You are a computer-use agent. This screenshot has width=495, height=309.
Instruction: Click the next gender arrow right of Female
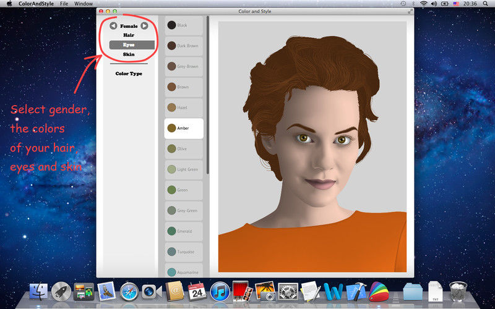point(144,26)
